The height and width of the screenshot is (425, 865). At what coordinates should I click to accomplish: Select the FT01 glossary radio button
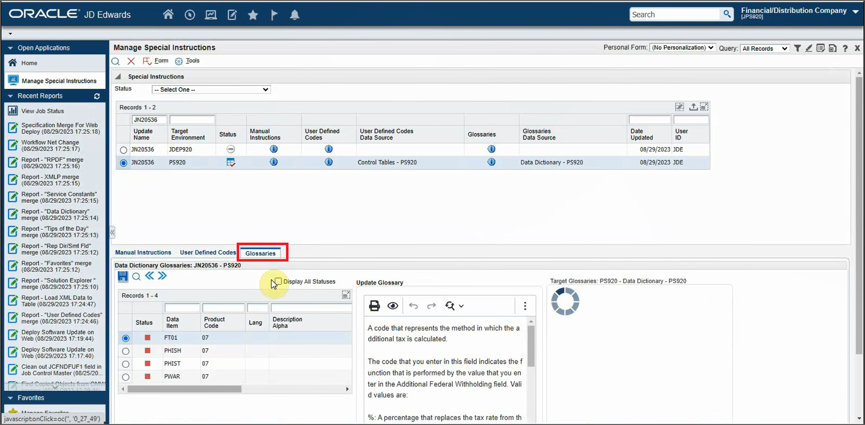click(x=126, y=338)
